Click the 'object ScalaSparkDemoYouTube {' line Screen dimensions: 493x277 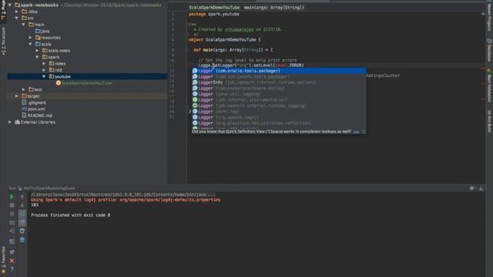click(224, 39)
